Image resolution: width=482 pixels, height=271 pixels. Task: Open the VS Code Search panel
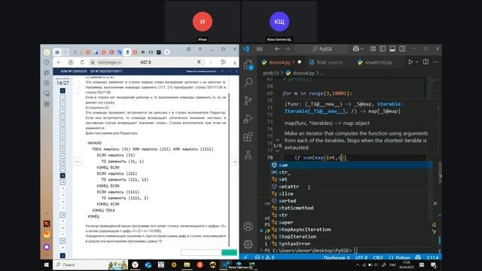pos(248,82)
